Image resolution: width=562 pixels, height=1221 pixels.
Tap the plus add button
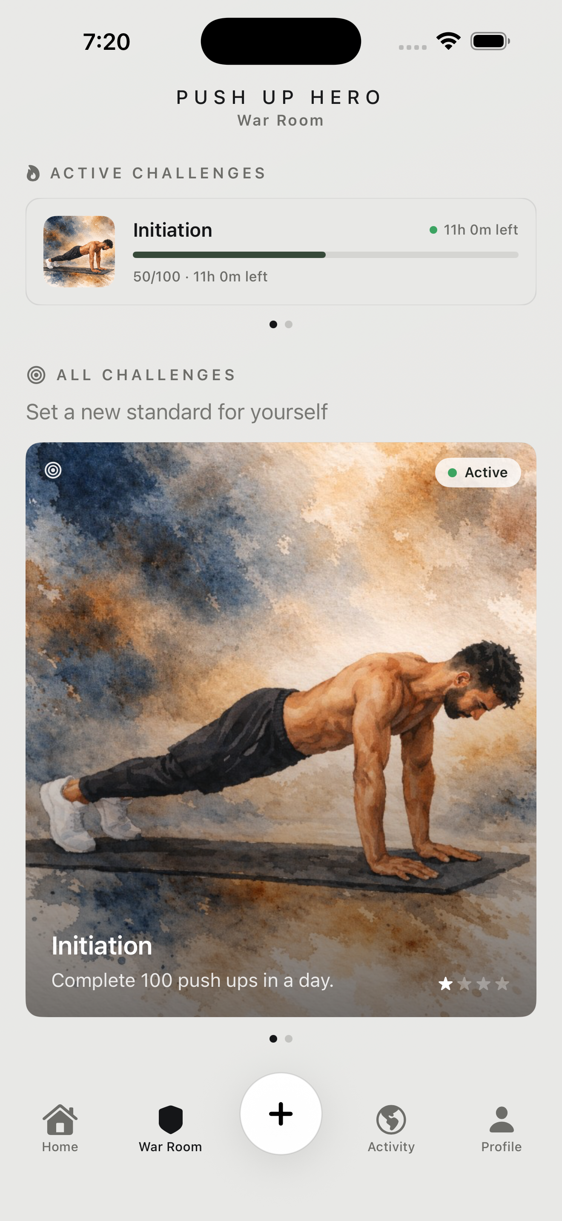pyautogui.click(x=281, y=1113)
